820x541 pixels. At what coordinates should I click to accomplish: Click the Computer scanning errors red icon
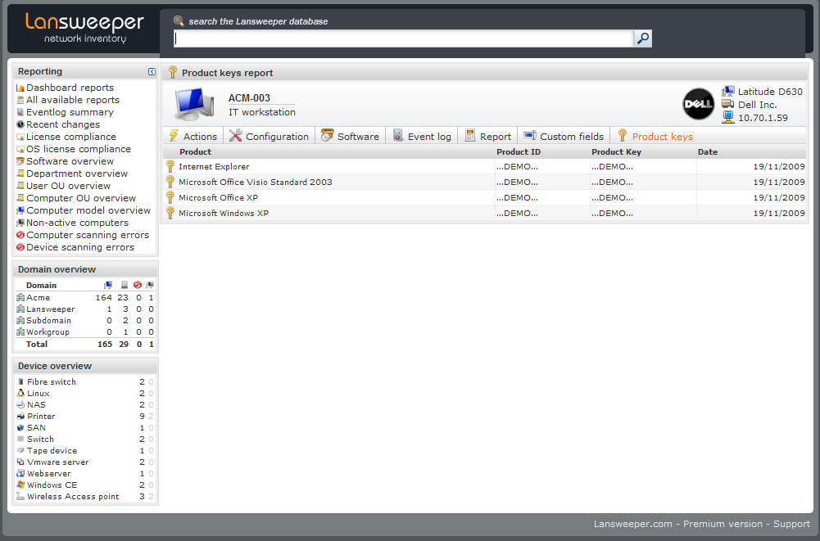tap(20, 235)
